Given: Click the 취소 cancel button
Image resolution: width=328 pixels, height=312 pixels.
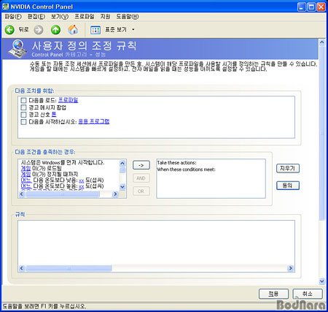Looking at the screenshot, I should 308,294.
